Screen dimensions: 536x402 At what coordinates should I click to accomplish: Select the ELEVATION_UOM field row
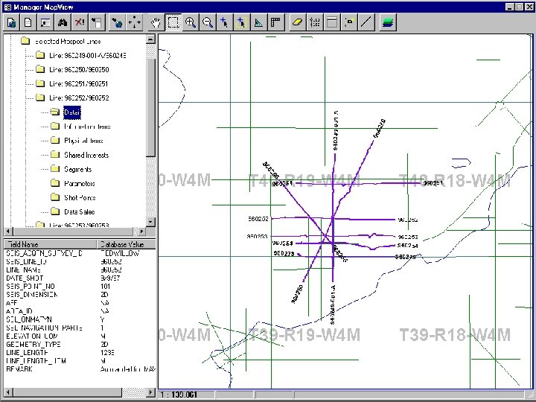click(80, 336)
